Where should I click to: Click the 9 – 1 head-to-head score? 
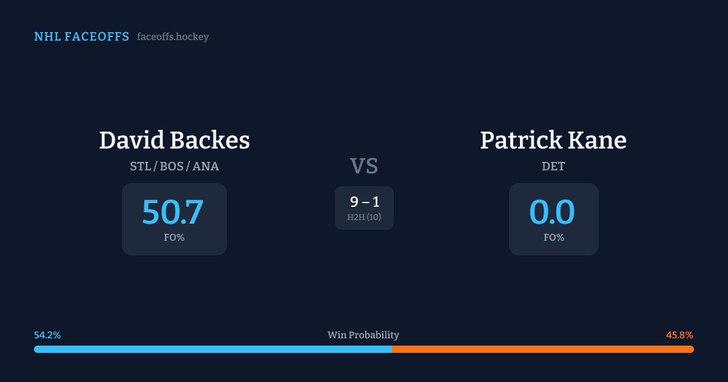click(x=365, y=202)
